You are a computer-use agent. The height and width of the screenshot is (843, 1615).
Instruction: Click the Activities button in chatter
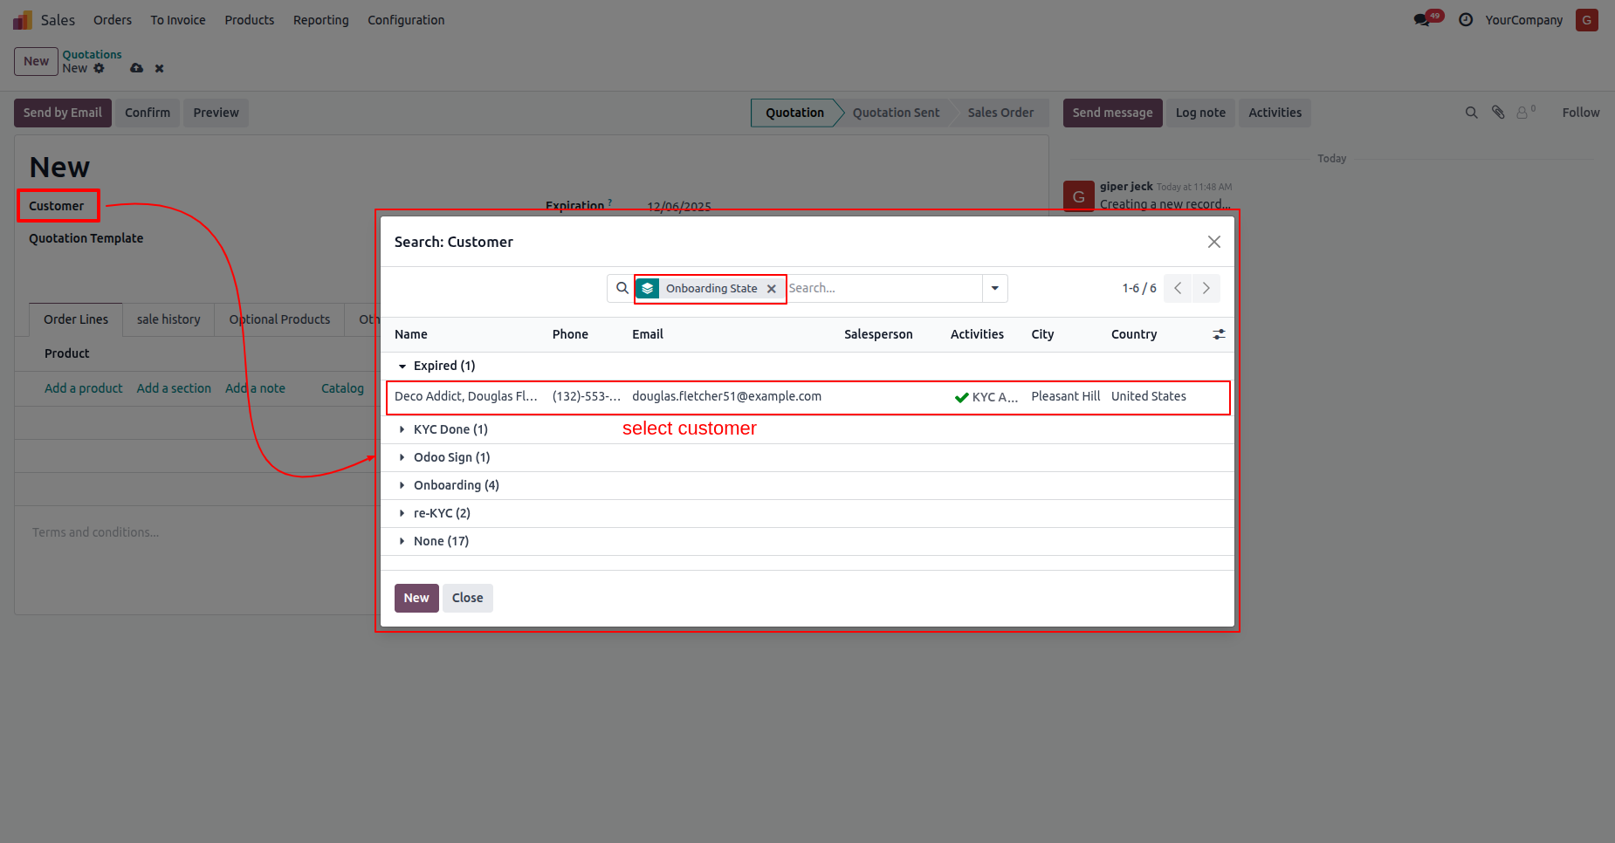1275,113
